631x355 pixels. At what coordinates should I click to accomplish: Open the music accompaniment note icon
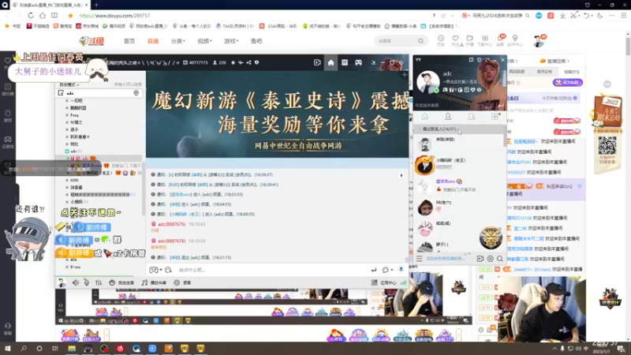[x=144, y=282]
